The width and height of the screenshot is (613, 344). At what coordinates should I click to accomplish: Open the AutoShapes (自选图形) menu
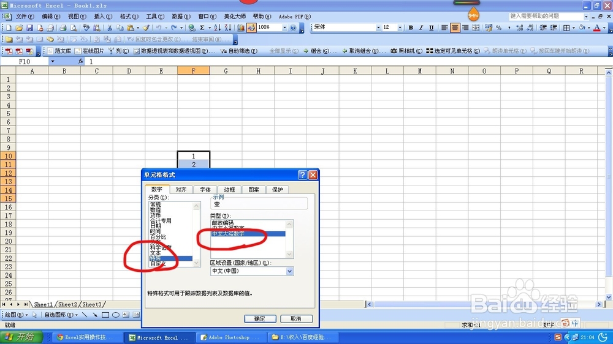[x=61, y=315]
